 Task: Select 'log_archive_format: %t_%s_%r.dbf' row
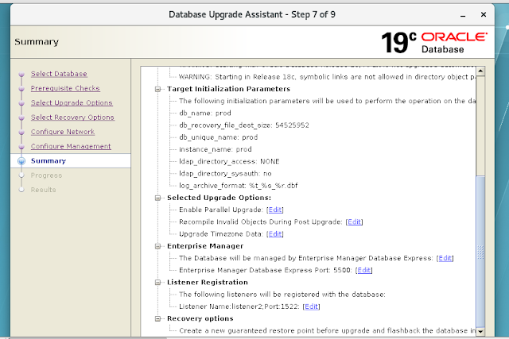(239, 186)
